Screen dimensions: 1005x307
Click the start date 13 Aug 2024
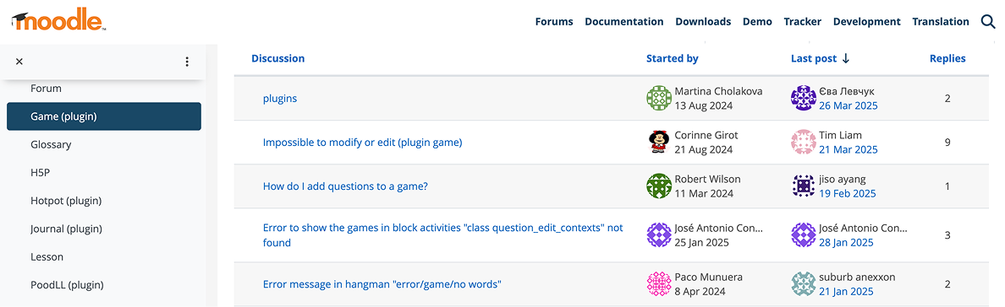point(704,105)
